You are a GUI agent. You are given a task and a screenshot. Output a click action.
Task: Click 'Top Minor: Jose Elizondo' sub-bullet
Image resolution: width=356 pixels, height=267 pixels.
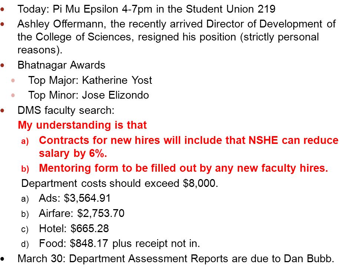[x=89, y=95]
